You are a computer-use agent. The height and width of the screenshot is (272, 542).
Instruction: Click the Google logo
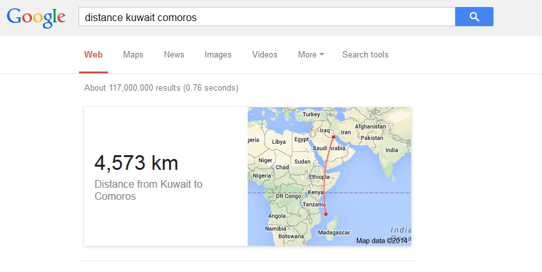[x=36, y=17]
